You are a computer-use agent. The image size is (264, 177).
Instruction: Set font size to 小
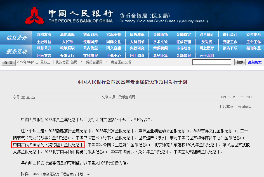(x=33, y=97)
